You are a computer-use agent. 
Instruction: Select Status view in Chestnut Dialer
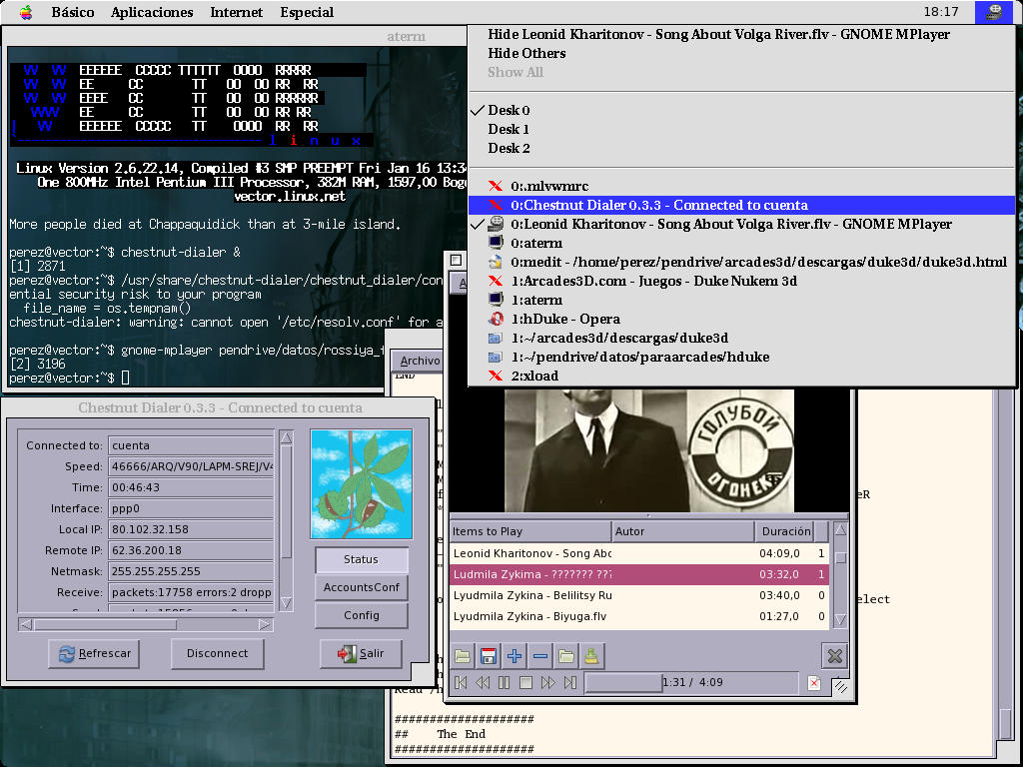pyautogui.click(x=362, y=559)
